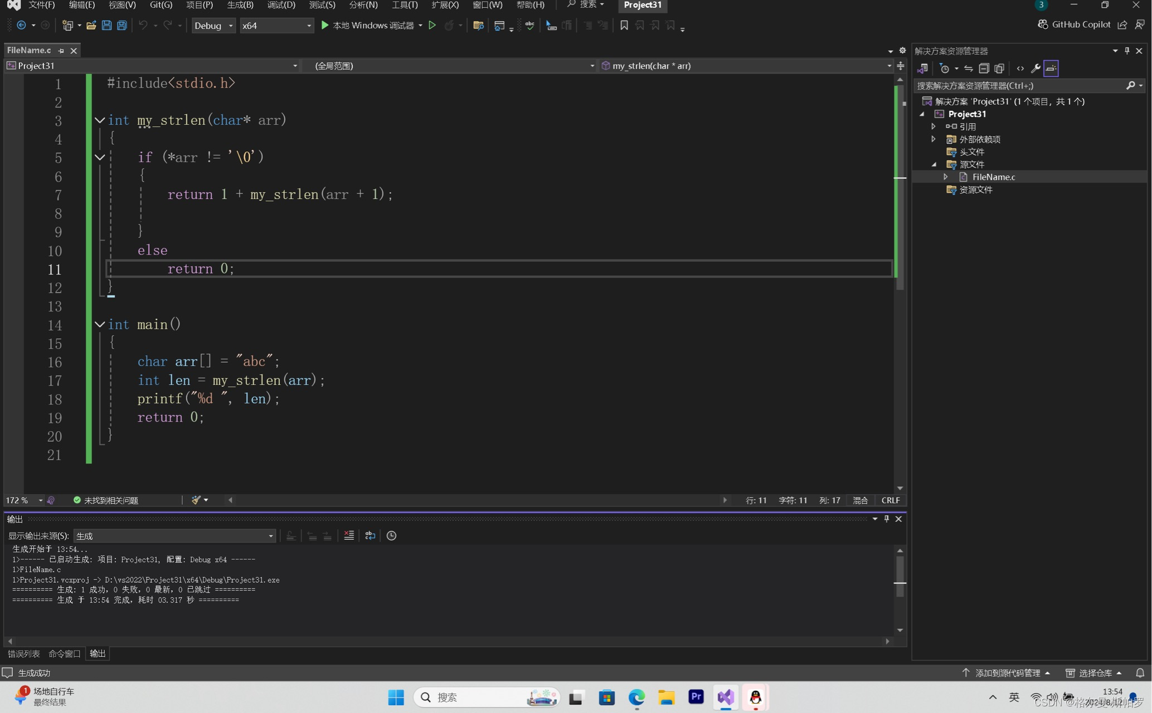Open the Project31 scope dropdown above the editor
Screen dimensions: 1152x713
[153, 66]
